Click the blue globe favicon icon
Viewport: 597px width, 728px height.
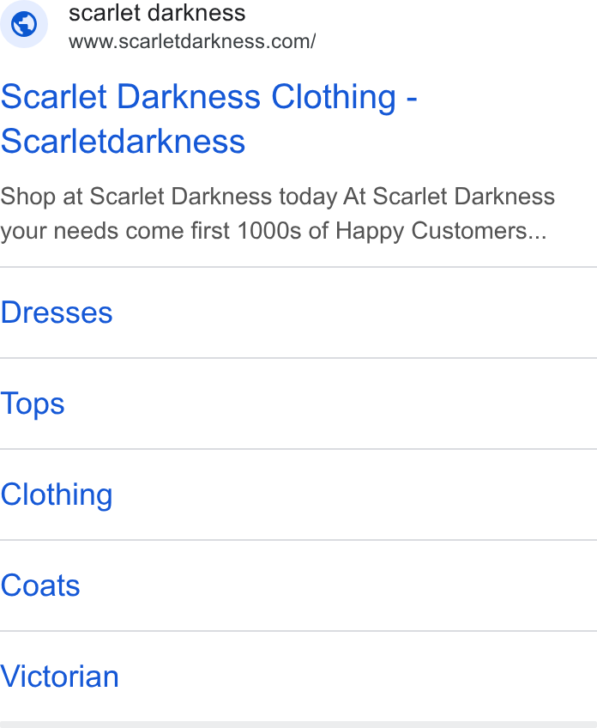coord(24,24)
